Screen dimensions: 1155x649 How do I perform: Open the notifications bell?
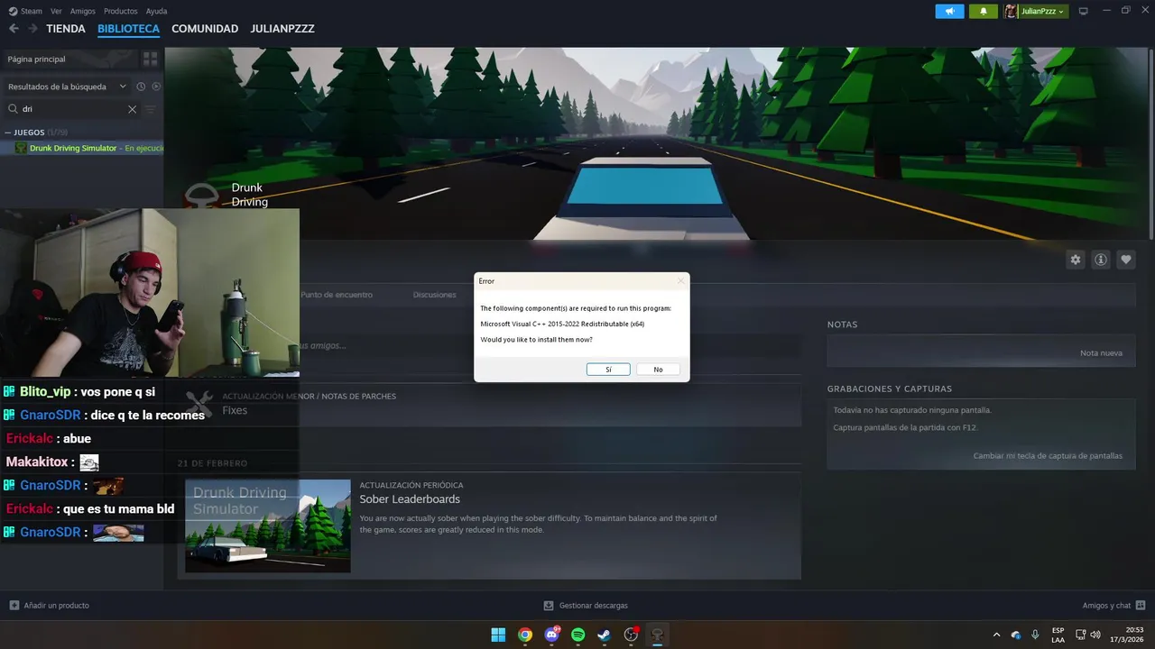pyautogui.click(x=984, y=11)
